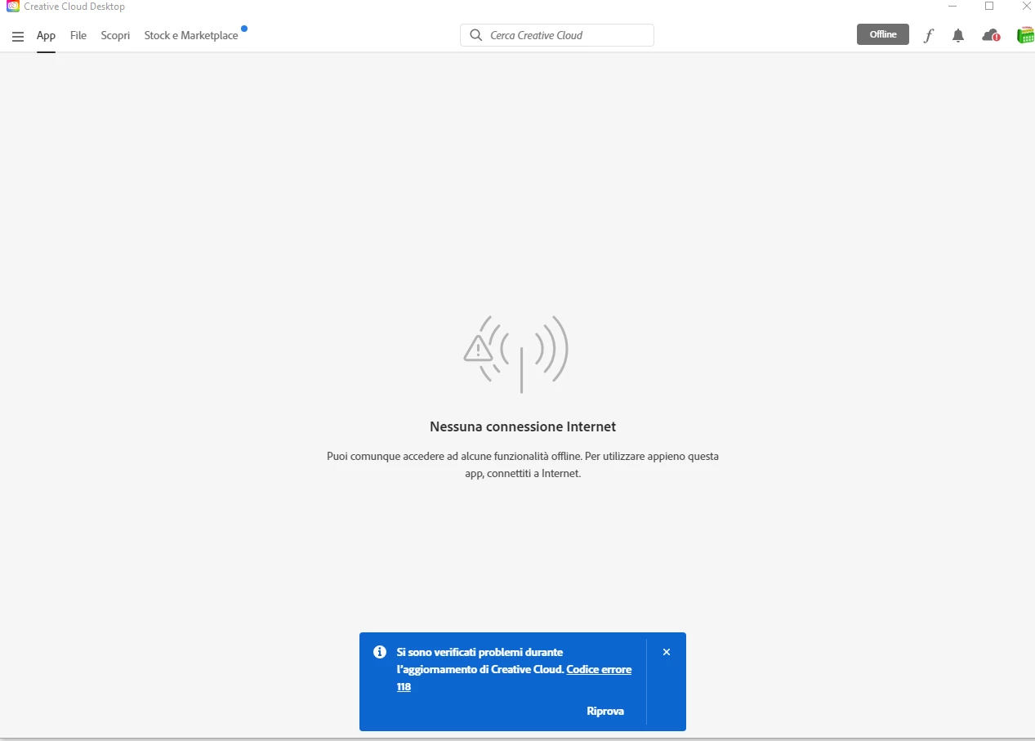Open the Scopri tab

coord(115,35)
